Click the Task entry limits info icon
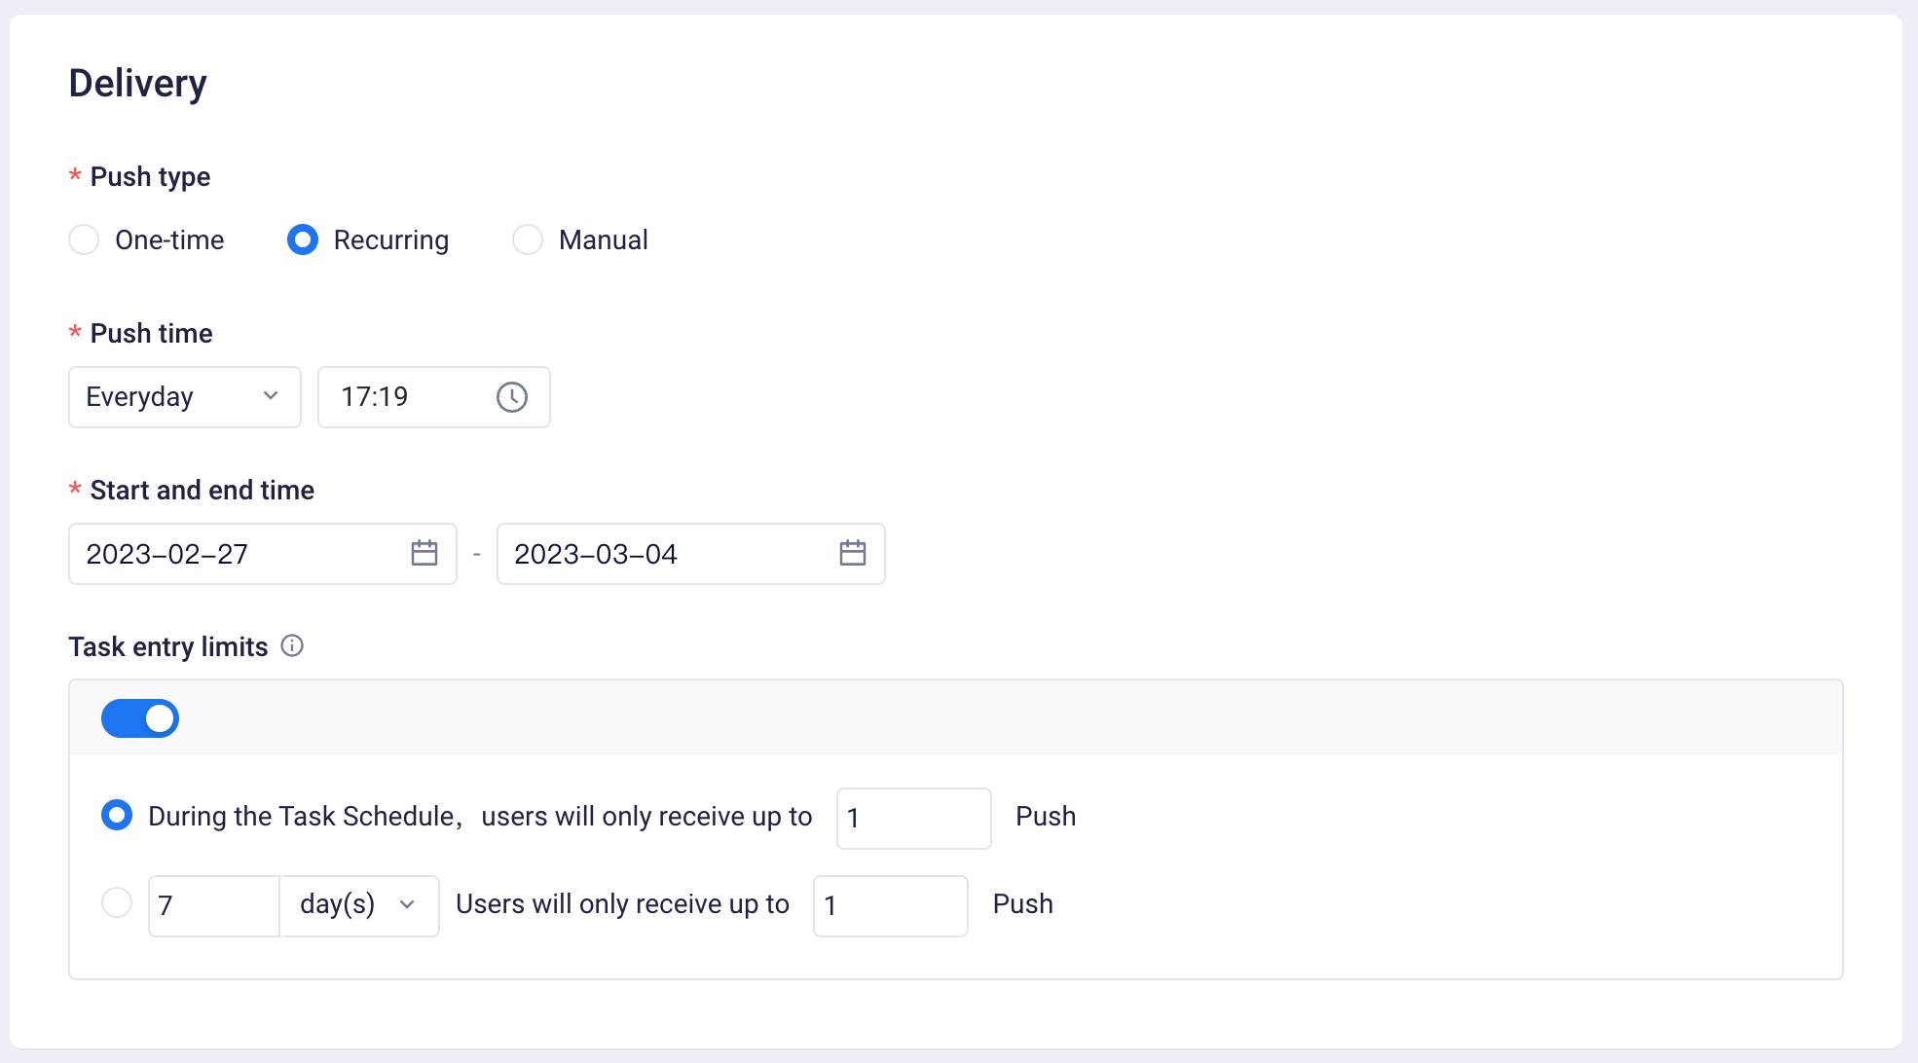1918x1063 pixels. coord(292,645)
